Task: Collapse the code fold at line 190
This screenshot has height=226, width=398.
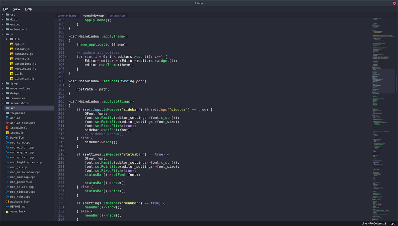Action: tap(66, 40)
